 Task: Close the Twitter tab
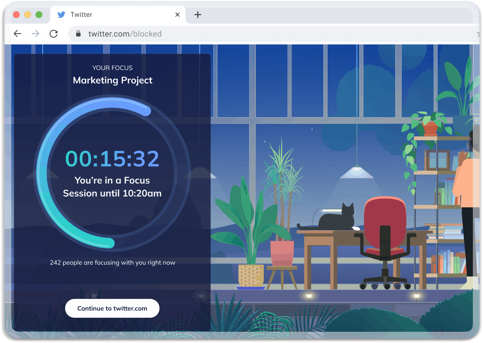tap(177, 15)
